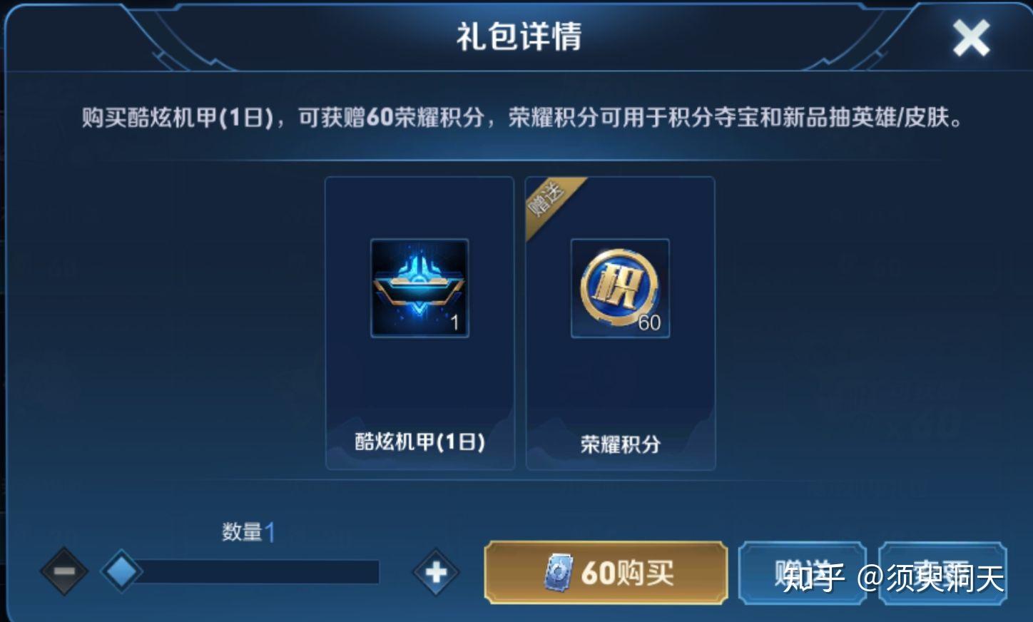
Task: Close the 礼包详情 dialog with the X
Action: 971,38
